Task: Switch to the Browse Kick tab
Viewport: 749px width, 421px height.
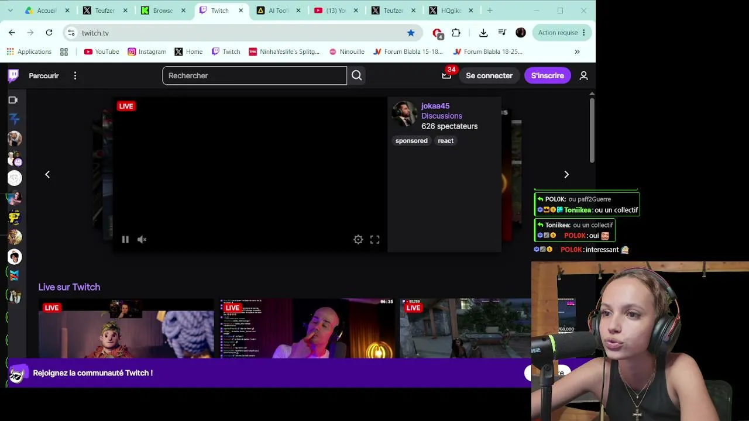Action: click(163, 11)
